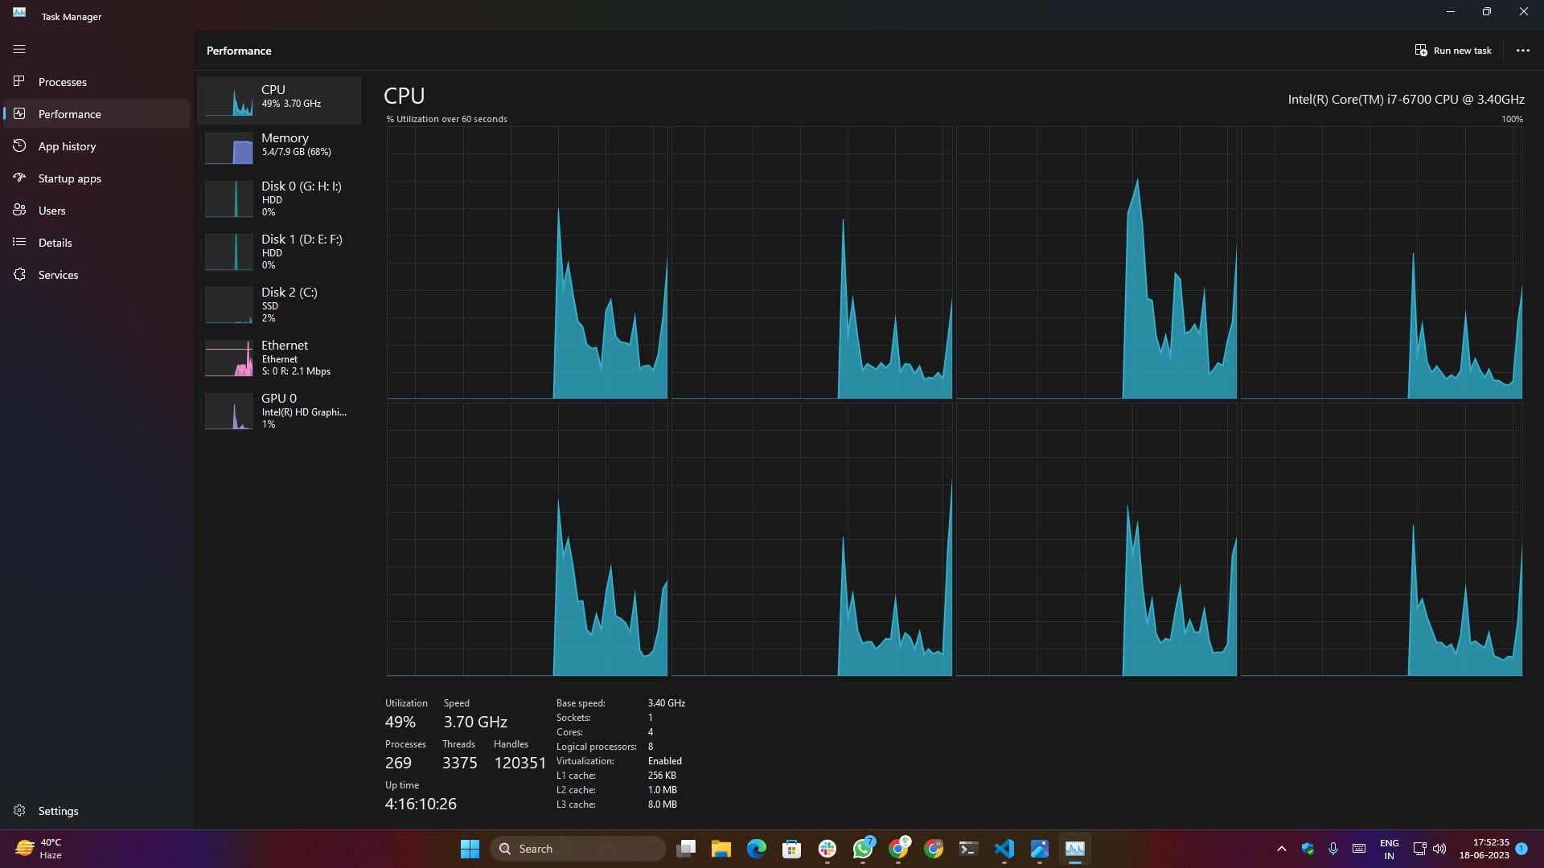Open the clock and date panel
The image size is (1544, 868).
click(x=1484, y=849)
